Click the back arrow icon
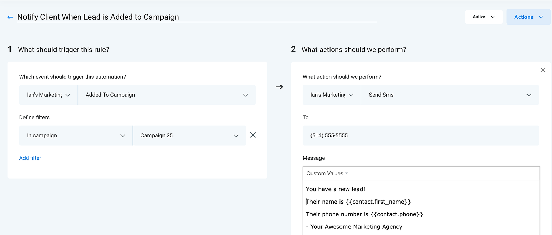552x235 pixels. 10,17
